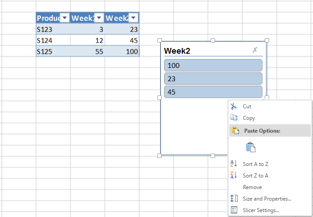Click the Paste clipboard icon under Paste Options
The width and height of the screenshot is (313, 217).
click(250, 147)
